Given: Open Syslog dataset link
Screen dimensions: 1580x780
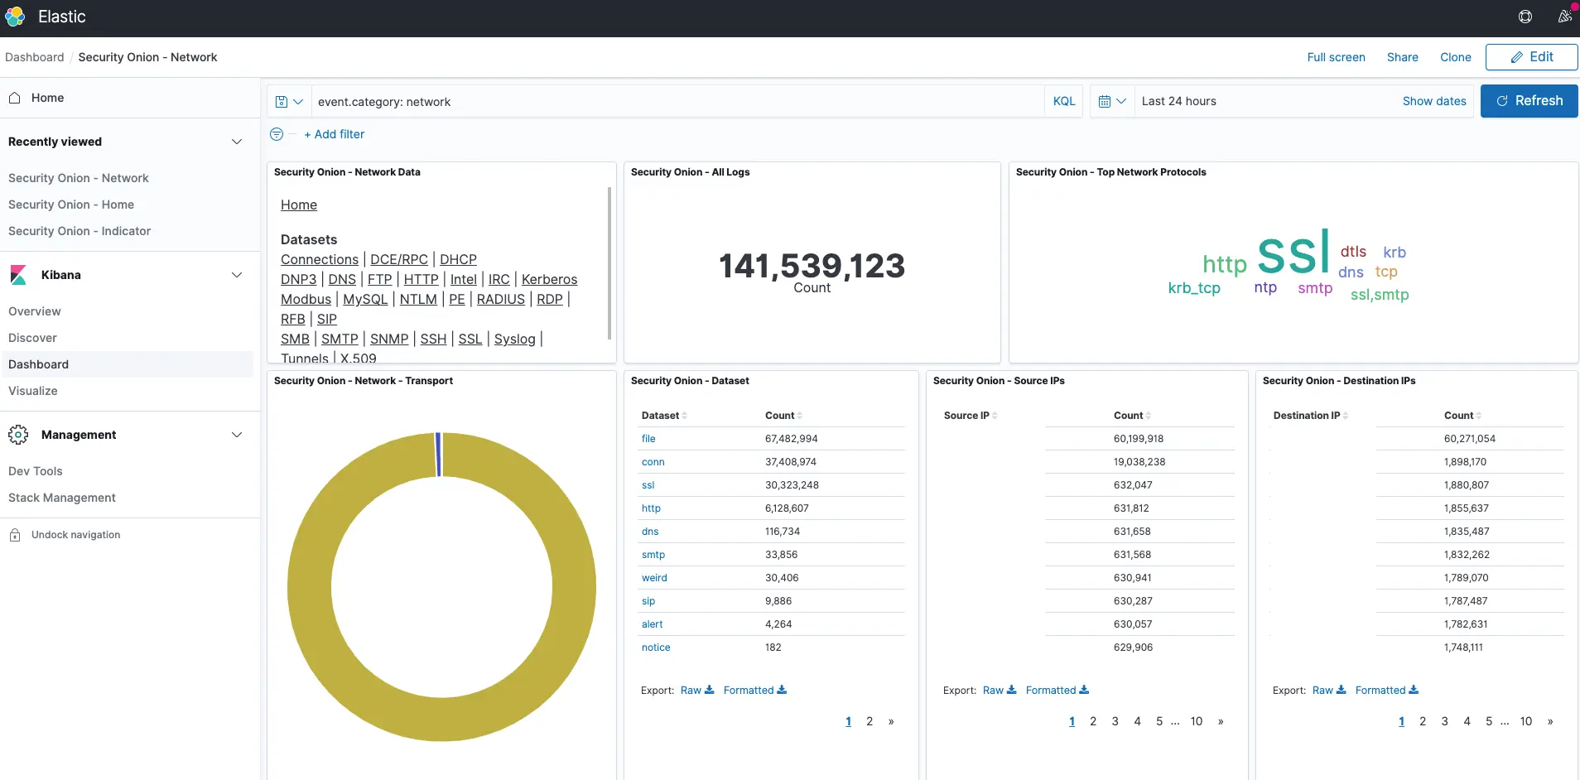Looking at the screenshot, I should (515, 339).
